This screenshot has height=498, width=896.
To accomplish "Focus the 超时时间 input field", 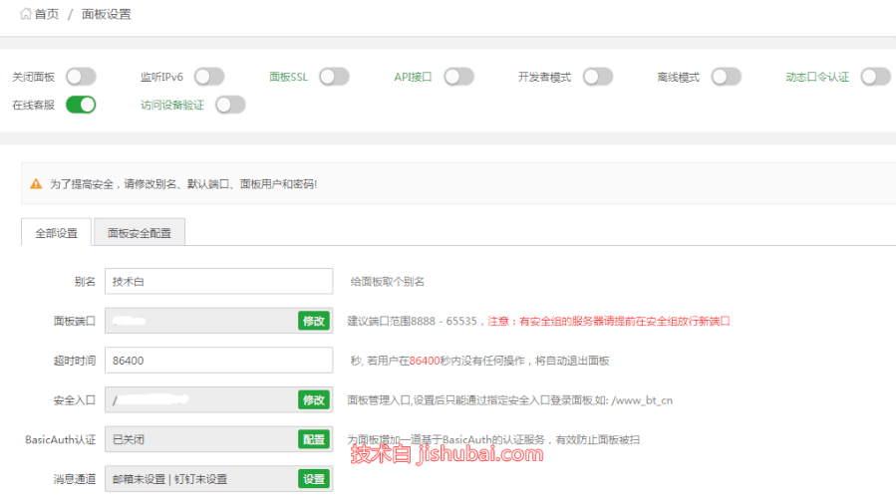I will click(219, 361).
